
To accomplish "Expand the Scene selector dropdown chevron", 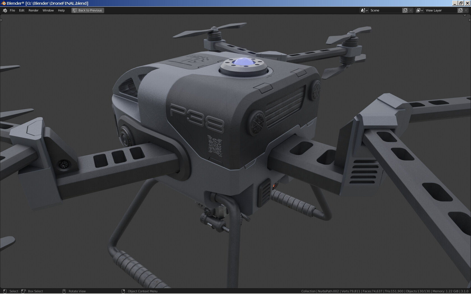I will point(367,10).
